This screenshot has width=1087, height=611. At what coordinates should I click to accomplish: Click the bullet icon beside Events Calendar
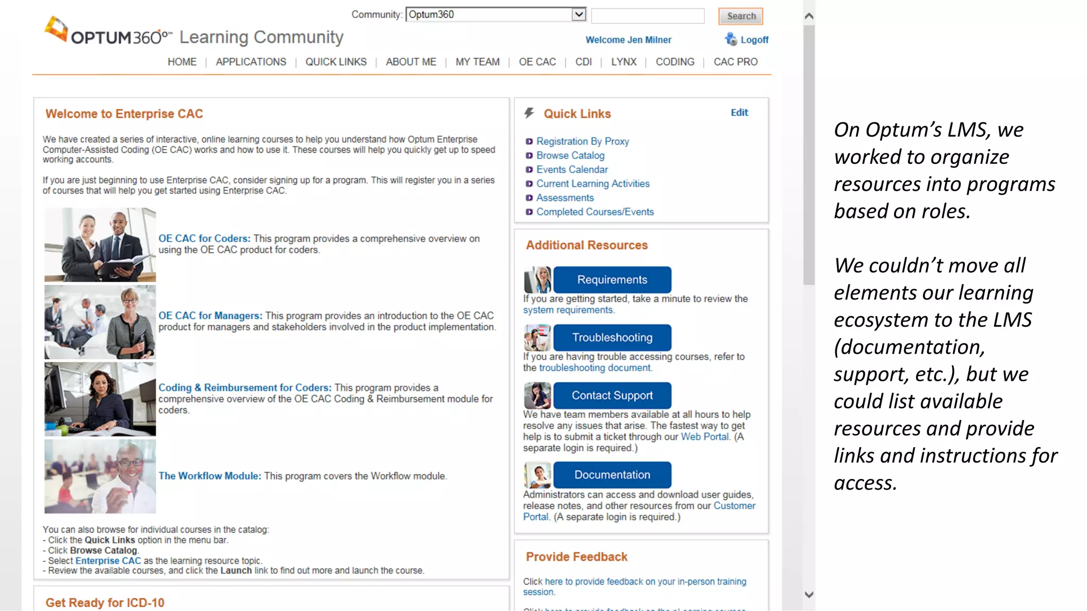529,170
